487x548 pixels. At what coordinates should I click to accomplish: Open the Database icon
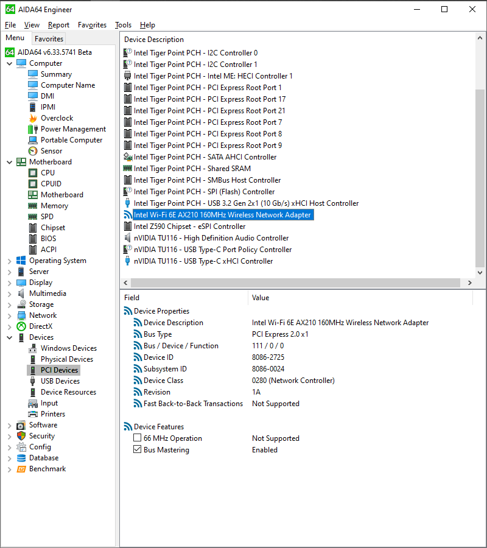pos(21,458)
